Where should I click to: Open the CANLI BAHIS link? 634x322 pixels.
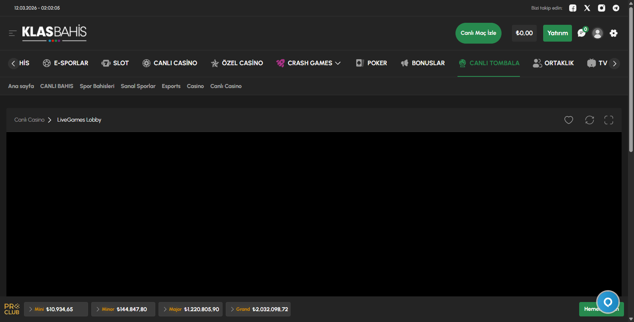pos(57,86)
